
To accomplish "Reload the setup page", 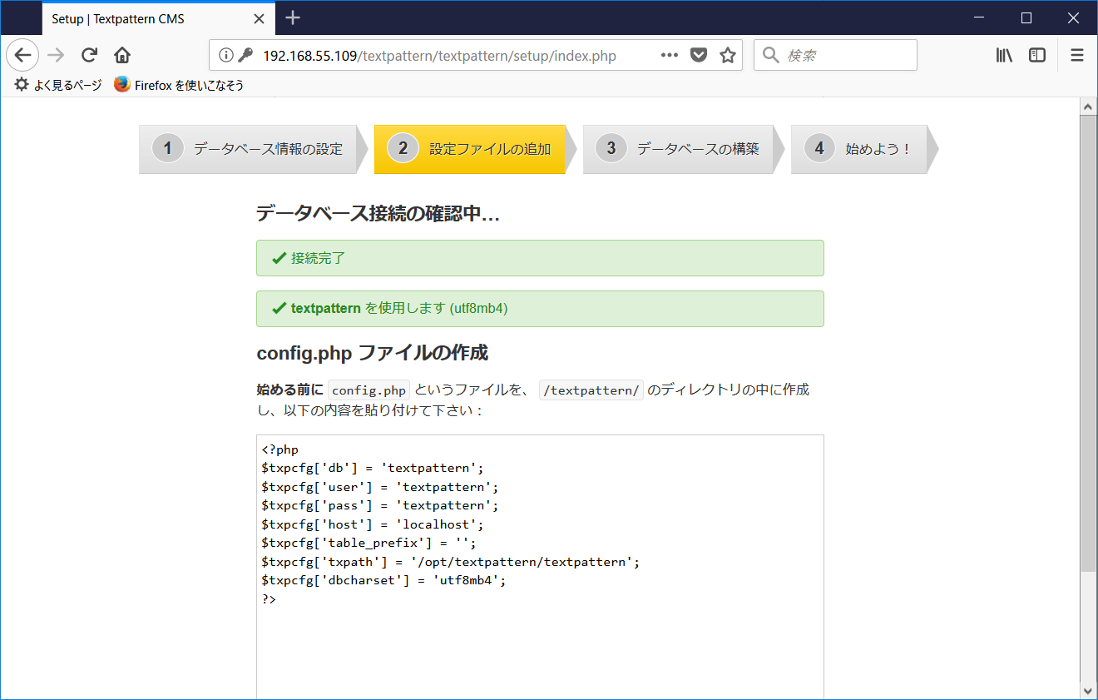I will click(x=88, y=55).
